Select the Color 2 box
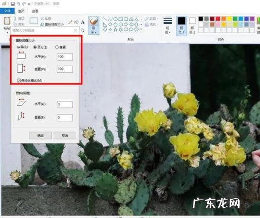Screen dimensions: 260x218 click(192, 25)
